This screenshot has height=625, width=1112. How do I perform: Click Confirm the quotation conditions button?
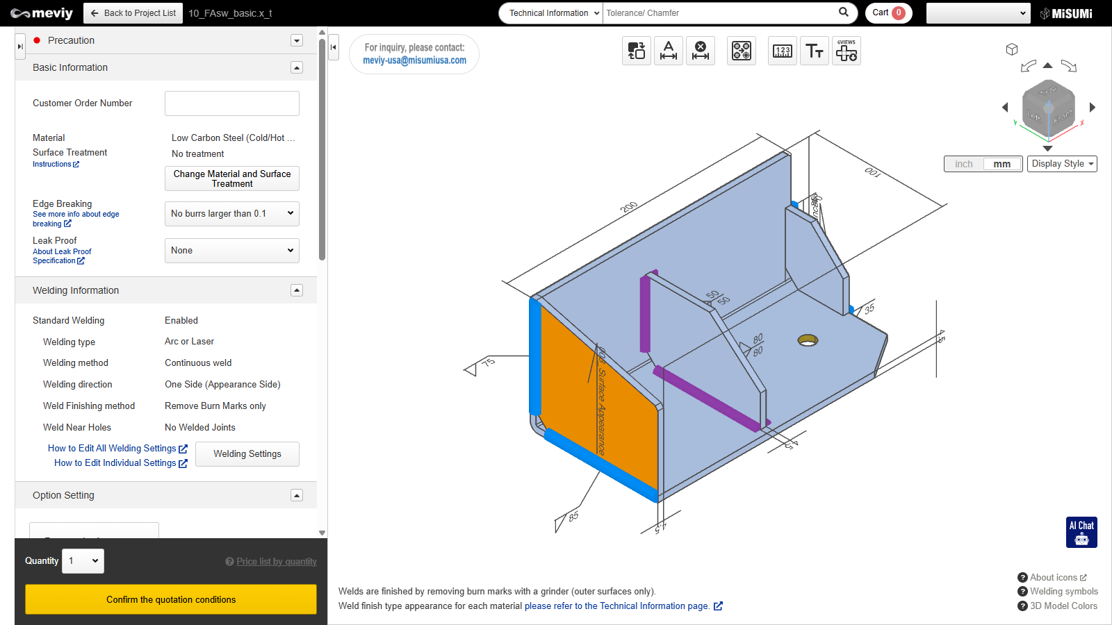[x=171, y=599]
